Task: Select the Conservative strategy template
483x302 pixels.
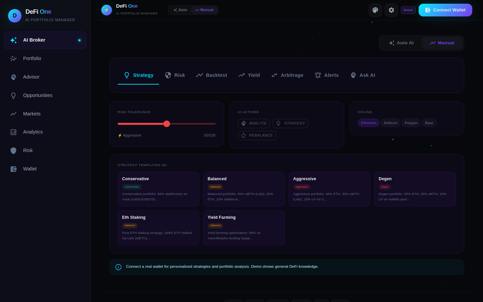Action: tap(158, 189)
